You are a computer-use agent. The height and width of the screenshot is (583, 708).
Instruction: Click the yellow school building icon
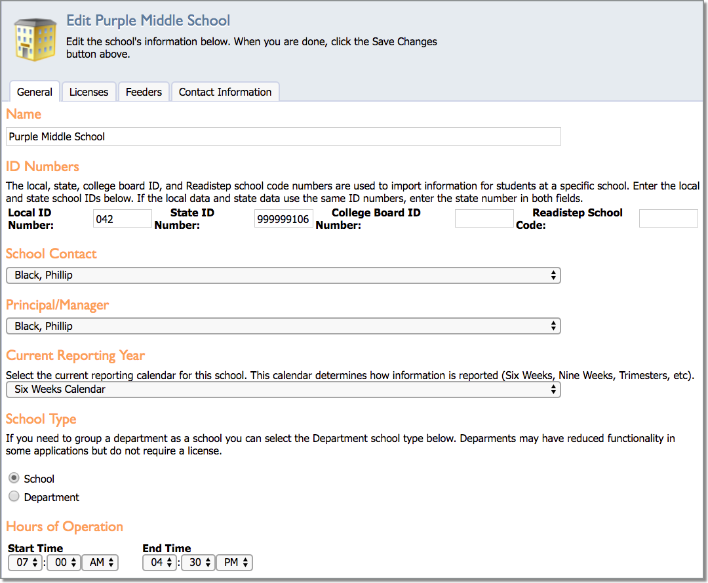coord(35,39)
